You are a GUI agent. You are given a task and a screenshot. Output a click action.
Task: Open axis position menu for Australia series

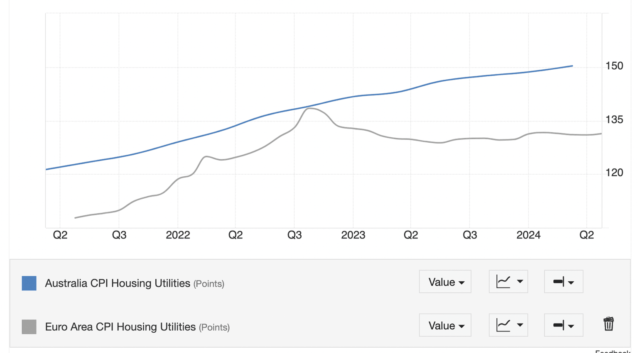pos(563,282)
